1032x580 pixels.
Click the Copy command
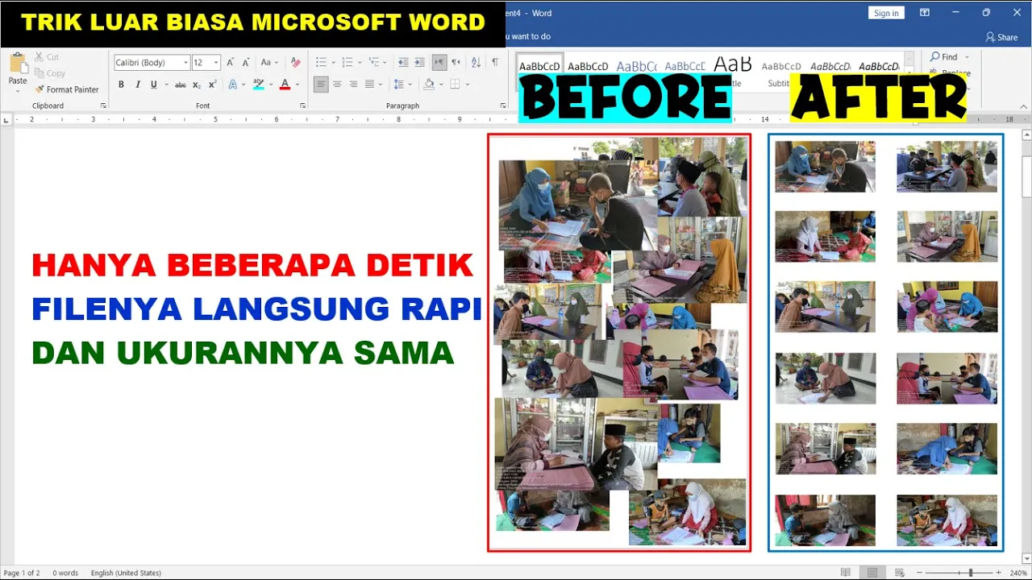49,73
